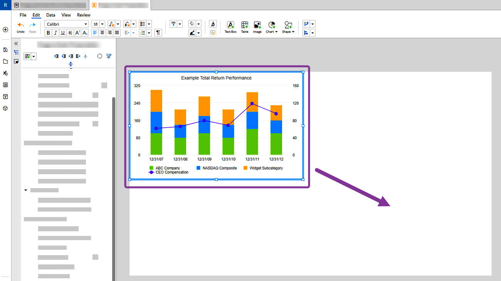This screenshot has height=281, width=501.
Task: Open the Home icon in left sidebar
Action: click(x=5, y=50)
